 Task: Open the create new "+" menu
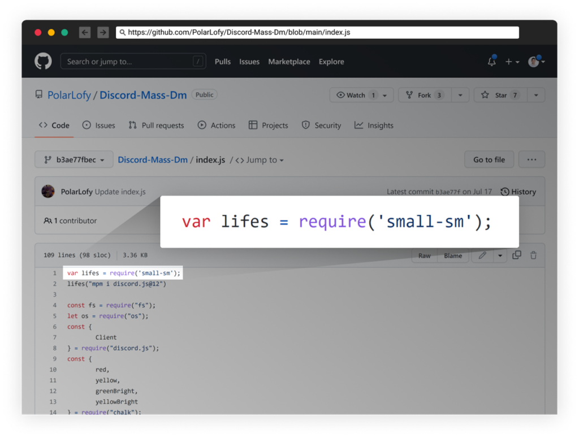tap(511, 62)
